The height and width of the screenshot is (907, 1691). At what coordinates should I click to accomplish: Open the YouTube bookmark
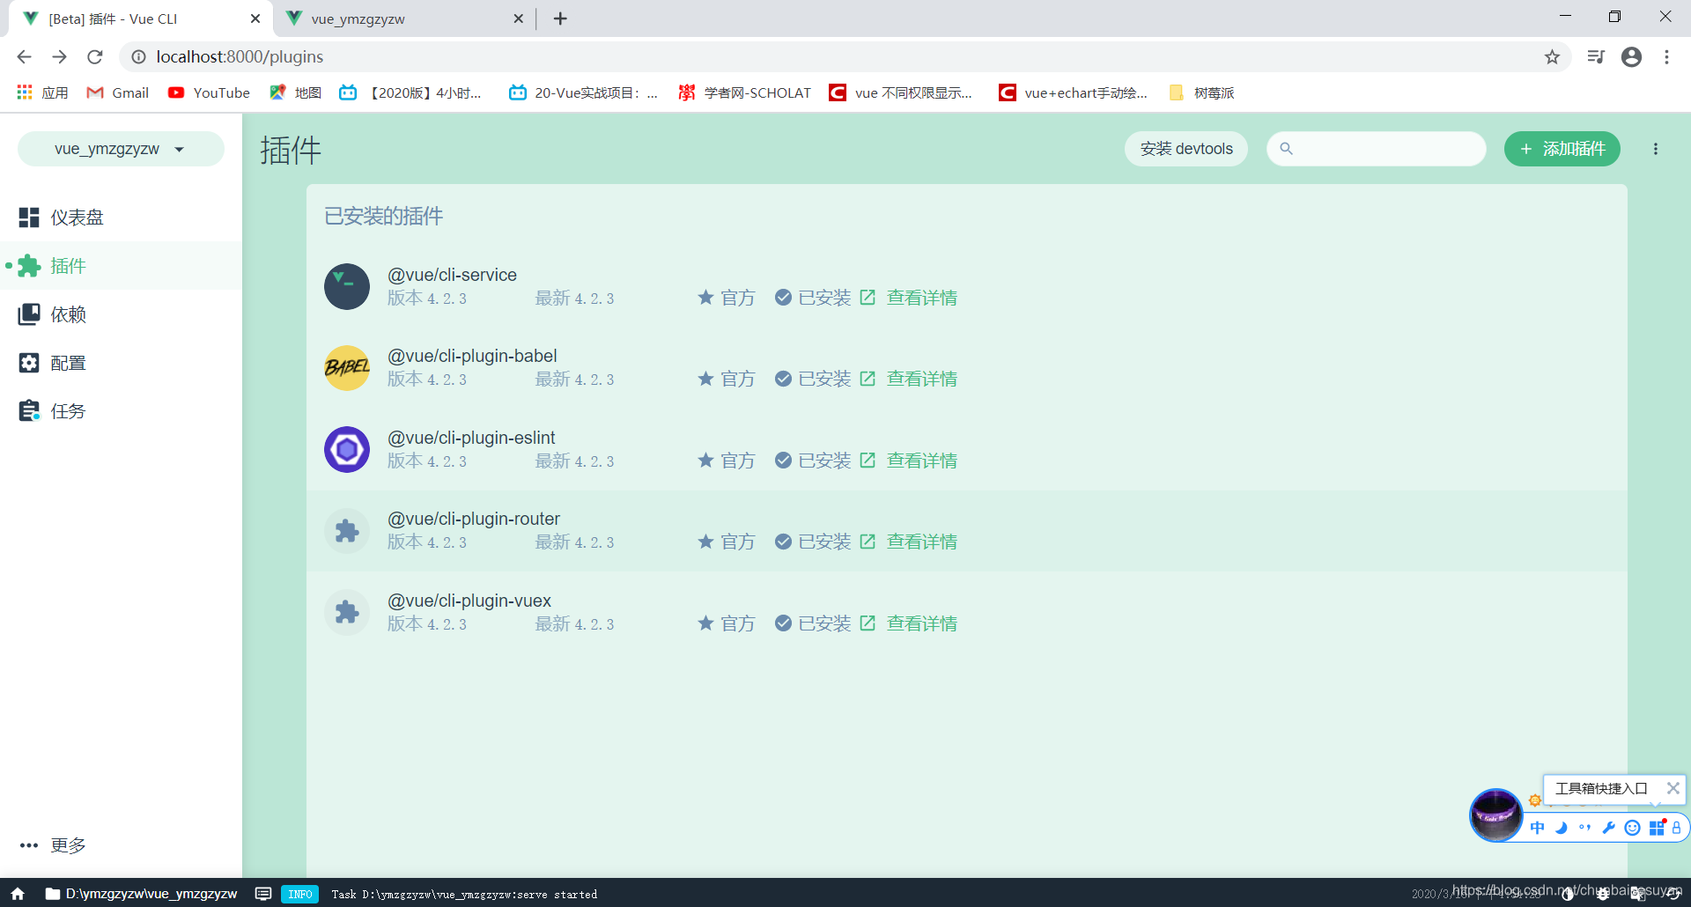click(210, 92)
